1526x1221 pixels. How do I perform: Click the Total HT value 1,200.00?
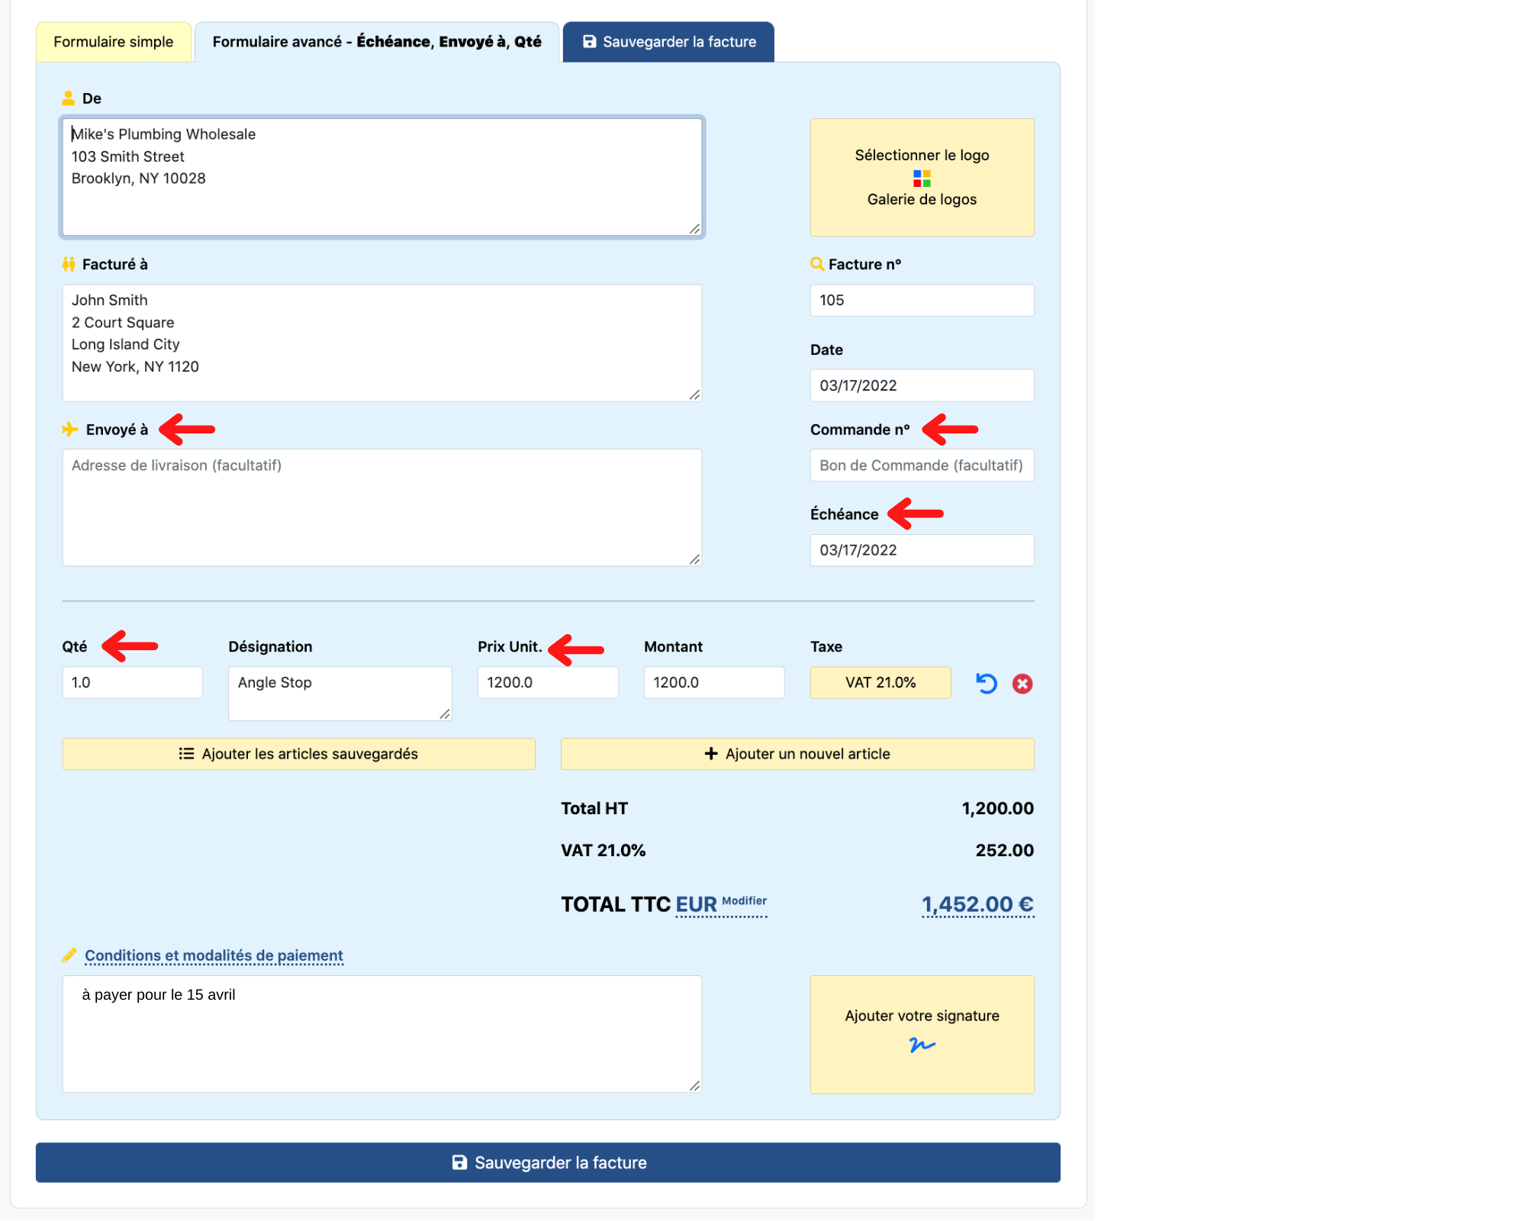pos(997,808)
